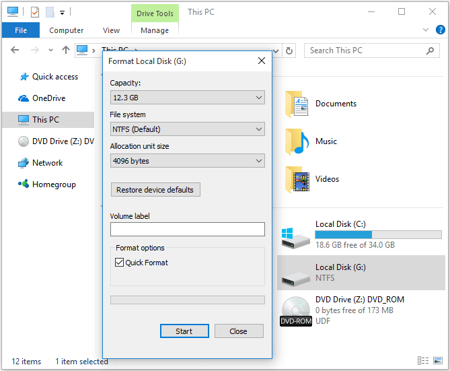Select Quick access in the navigation pane
450x371 pixels.
(x=55, y=77)
